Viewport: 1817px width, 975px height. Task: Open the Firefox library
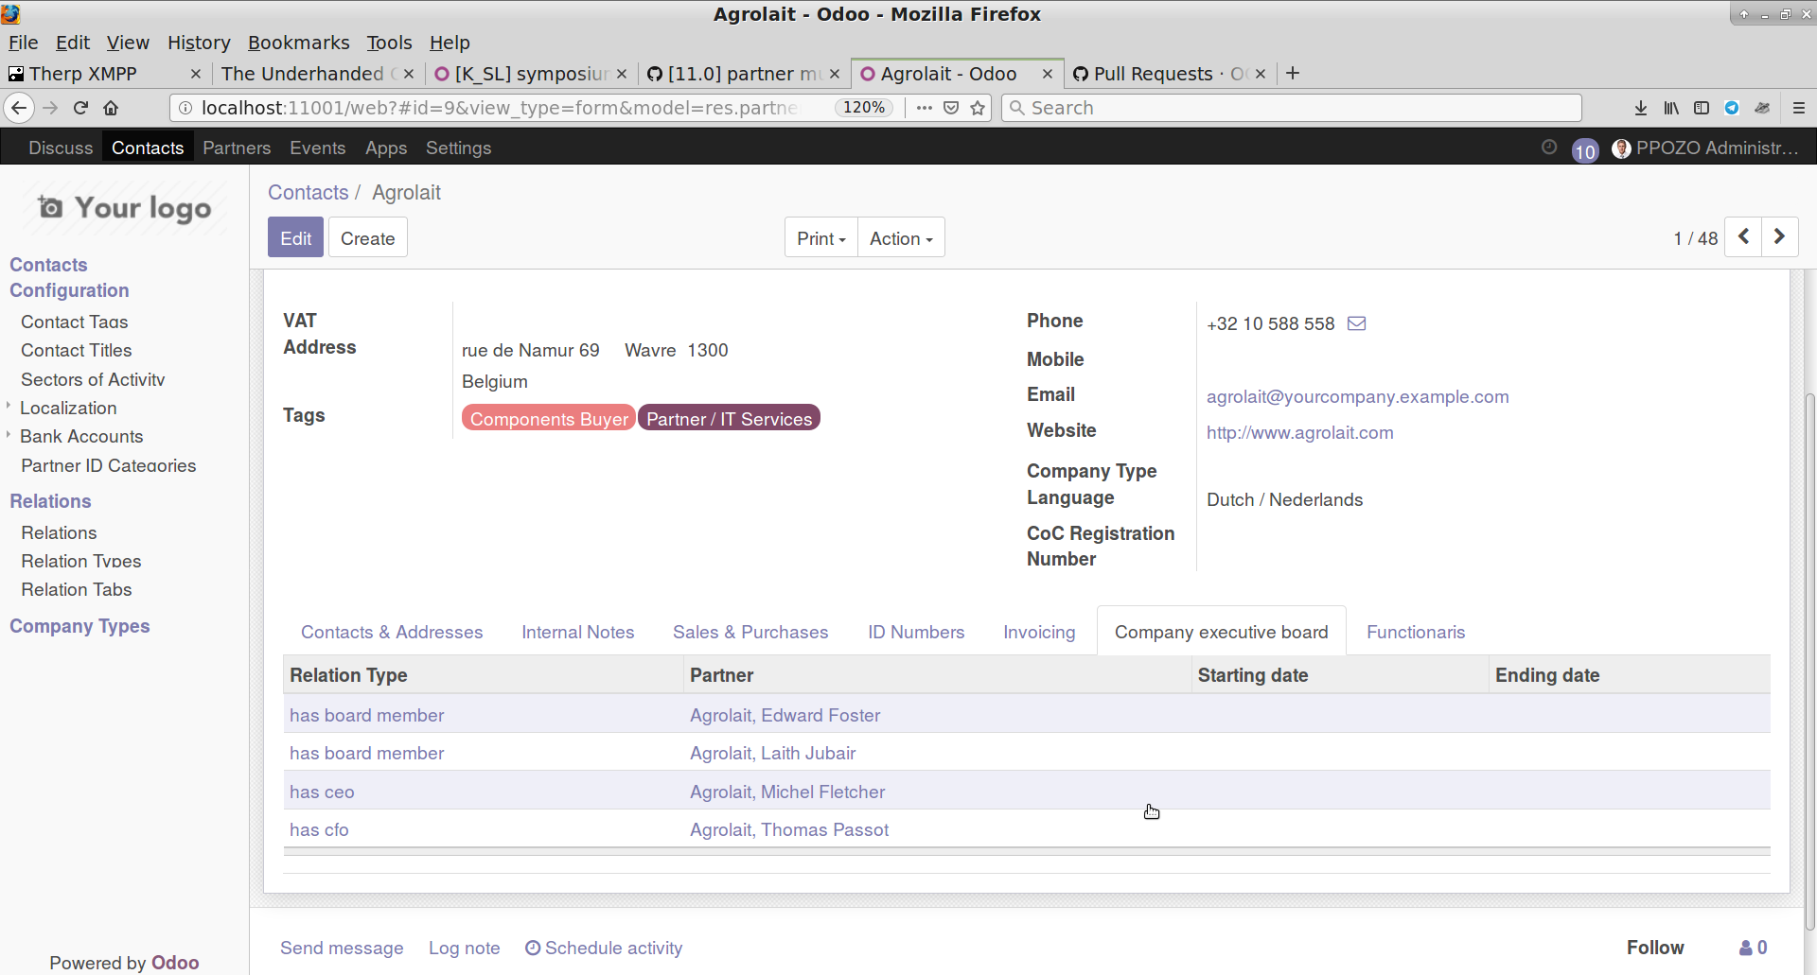point(1671,108)
